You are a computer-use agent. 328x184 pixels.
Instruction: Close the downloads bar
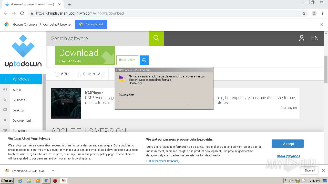point(323,170)
